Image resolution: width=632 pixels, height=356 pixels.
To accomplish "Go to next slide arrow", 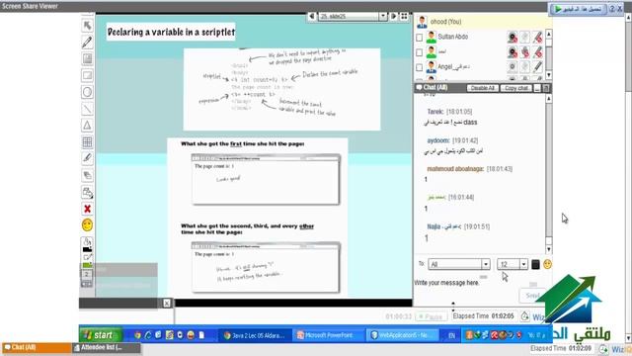I will pos(393,16).
